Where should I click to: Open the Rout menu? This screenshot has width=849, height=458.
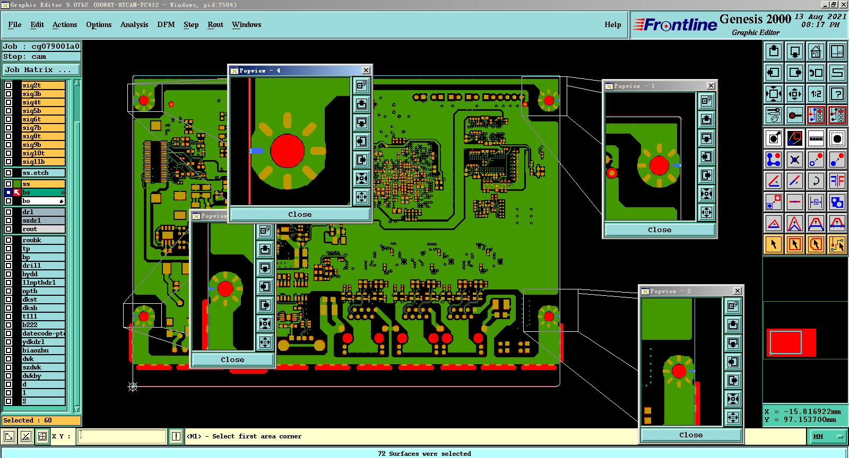pyautogui.click(x=215, y=25)
